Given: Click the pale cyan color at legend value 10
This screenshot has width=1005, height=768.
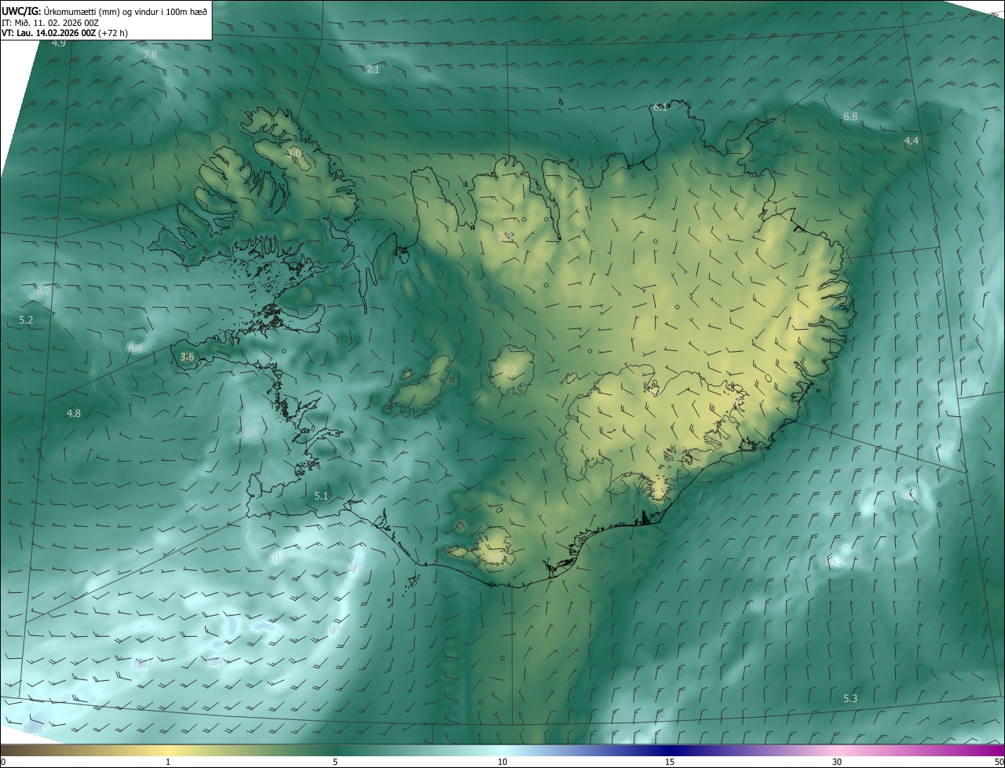Looking at the screenshot, I should (502, 752).
